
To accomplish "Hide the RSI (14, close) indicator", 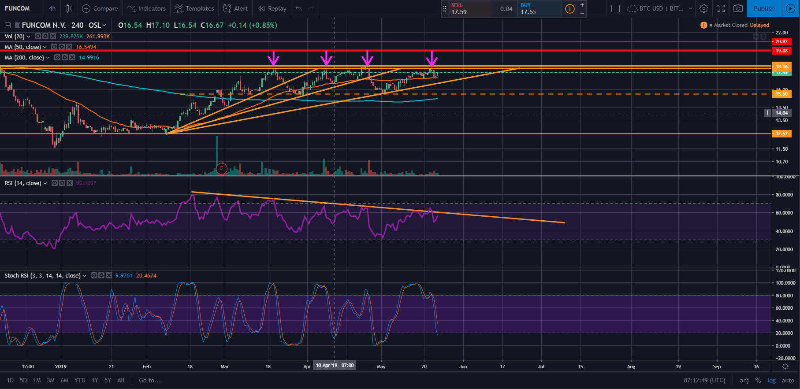I will coord(55,183).
